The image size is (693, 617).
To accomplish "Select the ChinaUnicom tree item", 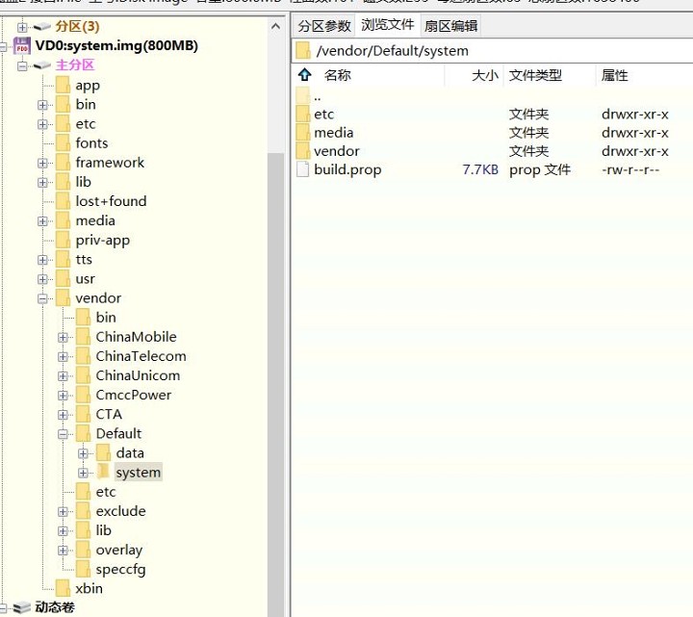I will point(138,375).
